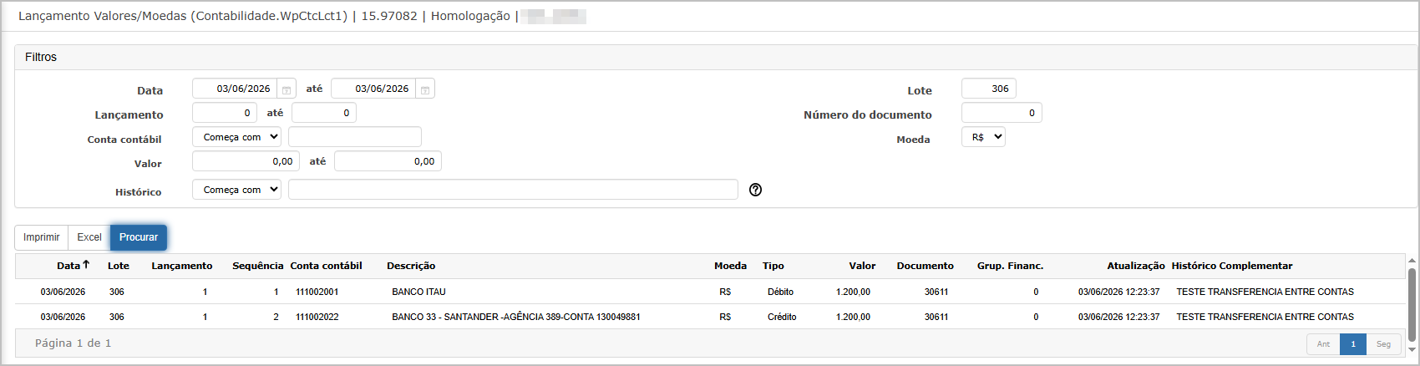Focus the end Data field after 'até'

pyautogui.click(x=373, y=89)
